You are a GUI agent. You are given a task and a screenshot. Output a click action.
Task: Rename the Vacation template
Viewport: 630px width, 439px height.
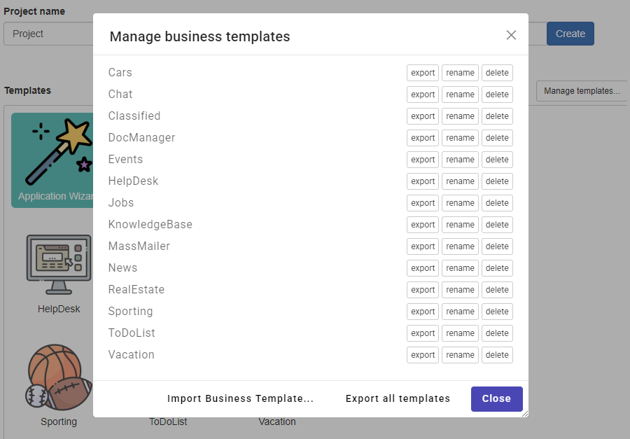click(460, 355)
